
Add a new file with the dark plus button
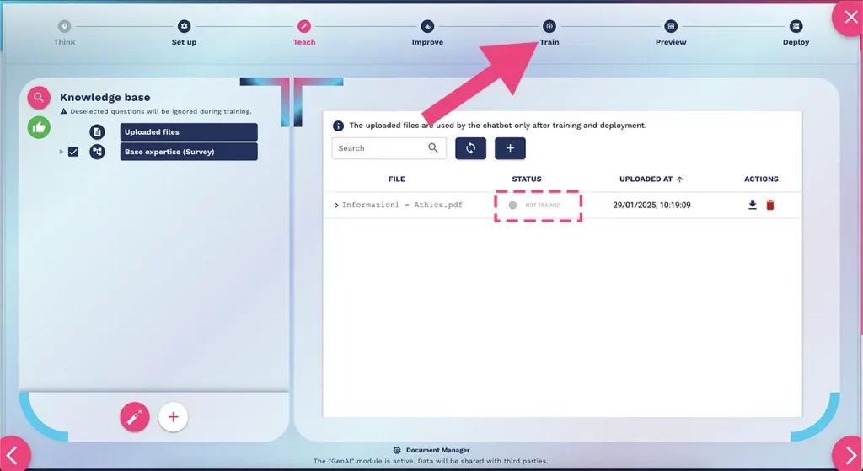[x=510, y=148]
